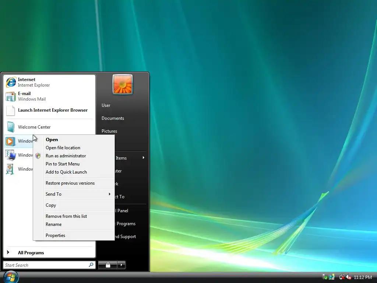Select Restore previous versions
Screen dimensions: 377x283
point(74,183)
